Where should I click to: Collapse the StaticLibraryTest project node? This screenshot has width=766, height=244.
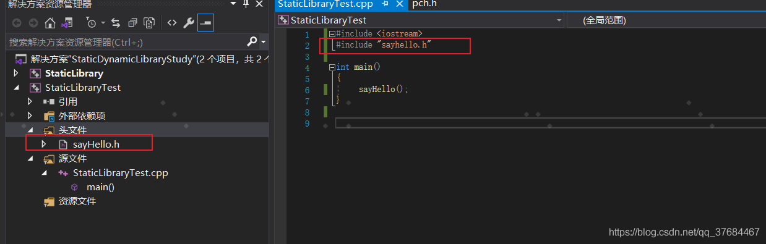(x=16, y=88)
